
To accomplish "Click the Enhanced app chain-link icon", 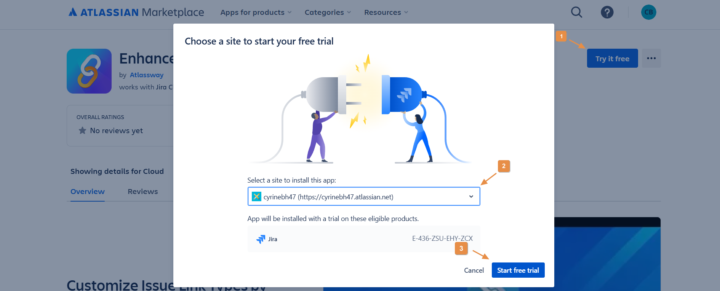I will point(89,71).
